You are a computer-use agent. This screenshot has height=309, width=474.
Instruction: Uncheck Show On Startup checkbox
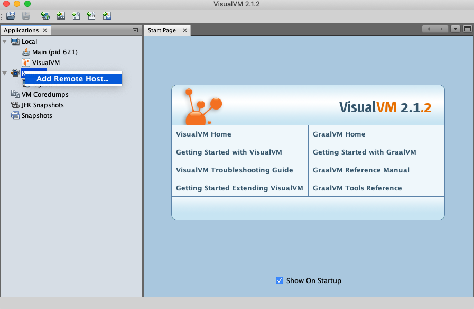(x=280, y=280)
